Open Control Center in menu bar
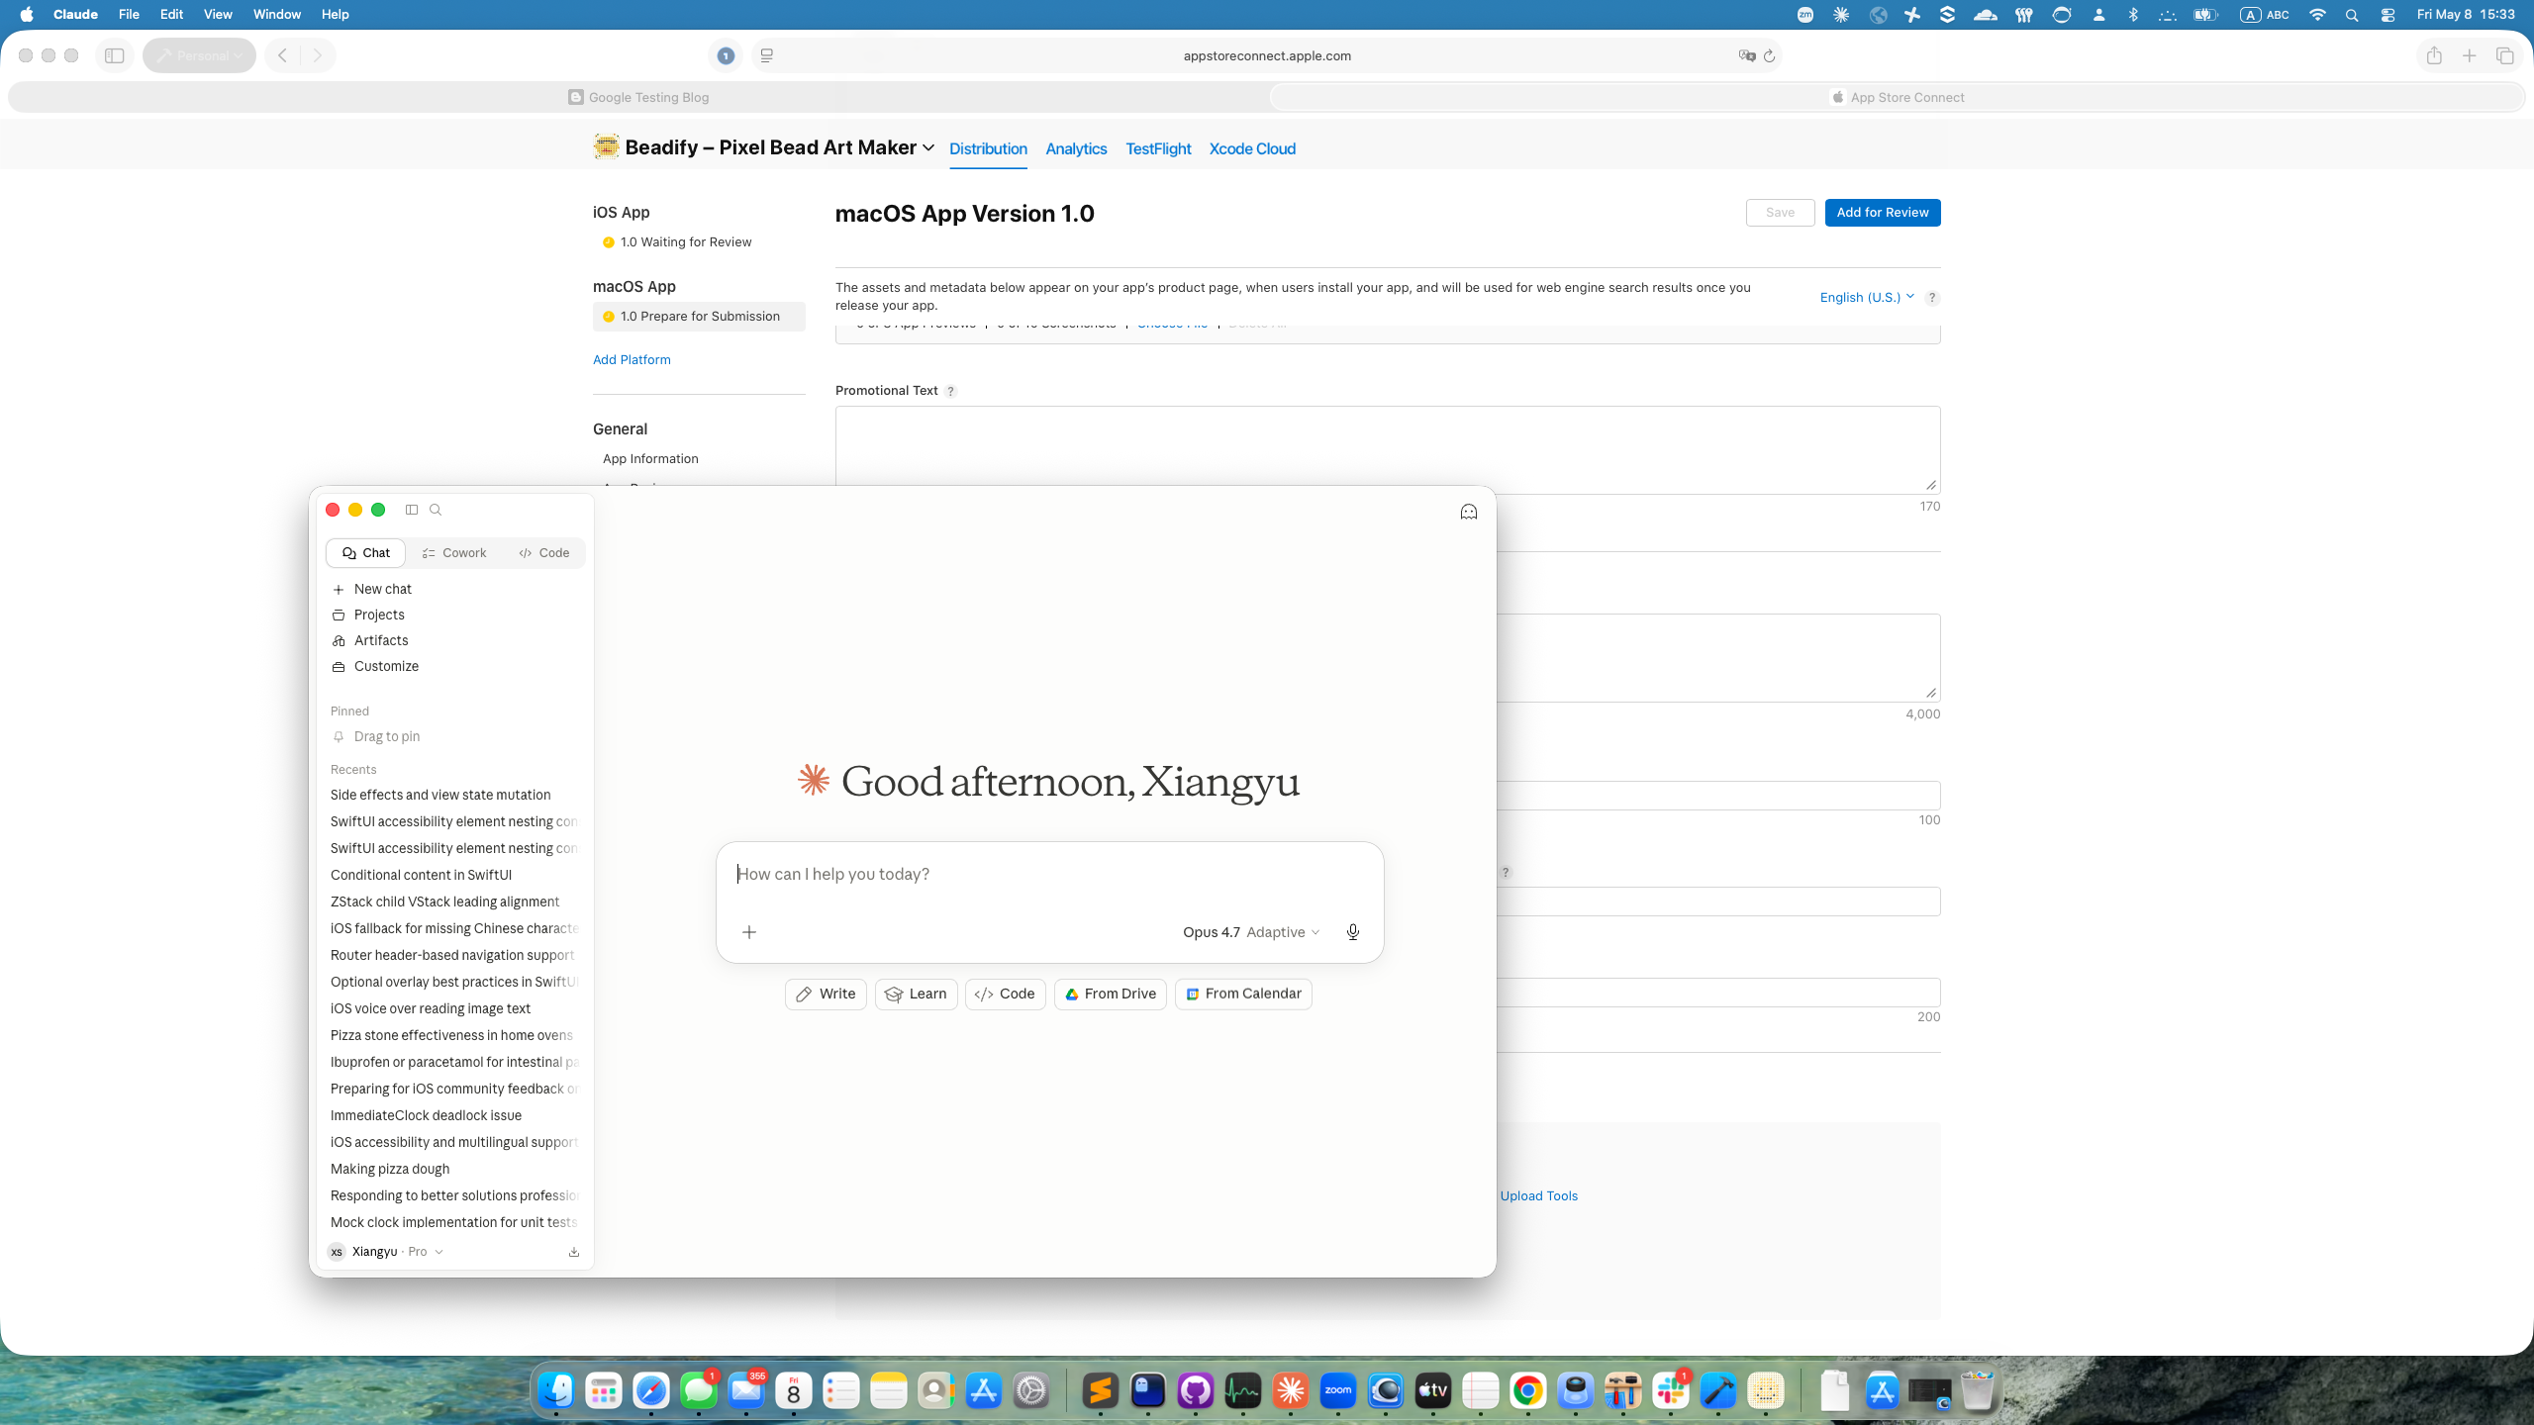Image resolution: width=2534 pixels, height=1425 pixels. [2388, 15]
